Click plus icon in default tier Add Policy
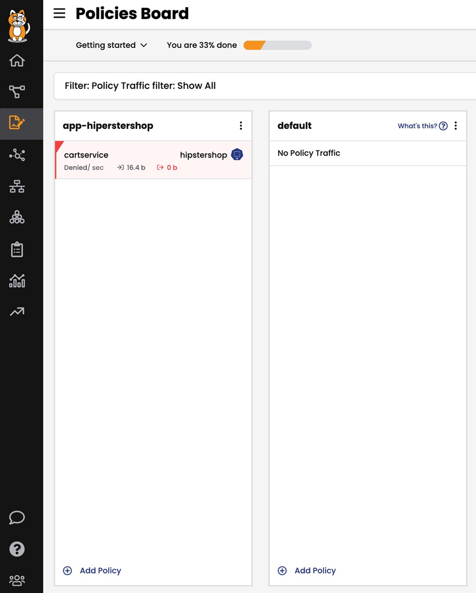The image size is (476, 593). click(282, 571)
